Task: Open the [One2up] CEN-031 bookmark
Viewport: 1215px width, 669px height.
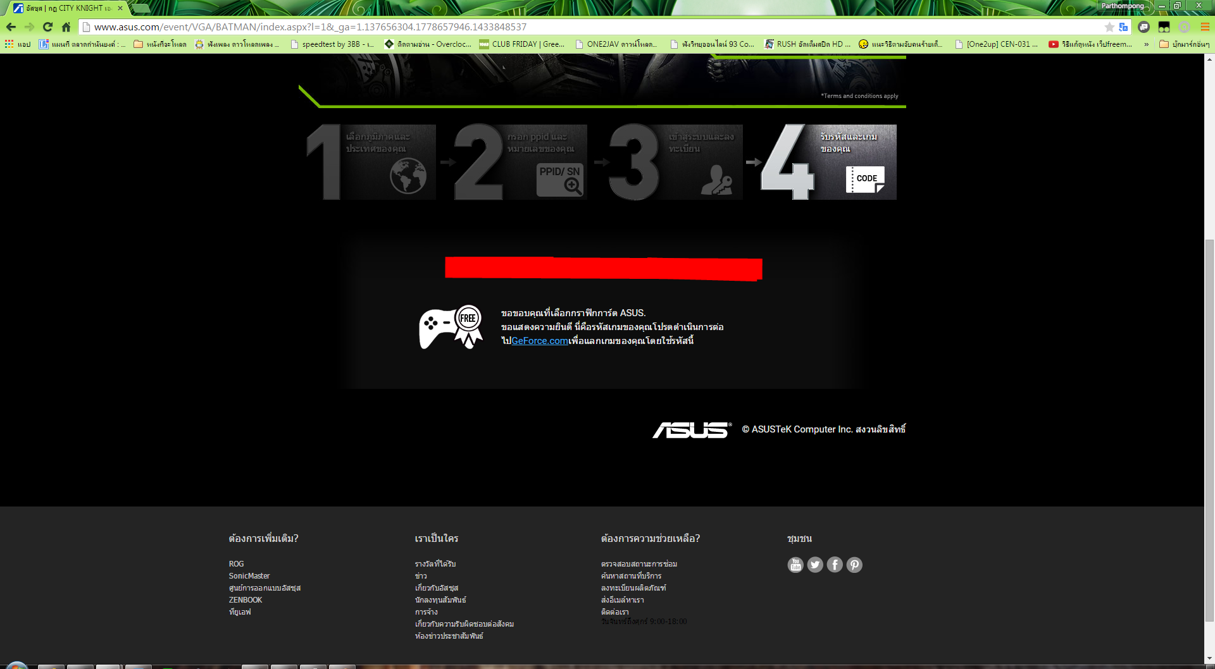Action: pos(997,44)
